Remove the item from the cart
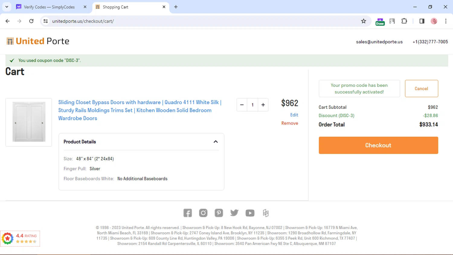 point(290,123)
